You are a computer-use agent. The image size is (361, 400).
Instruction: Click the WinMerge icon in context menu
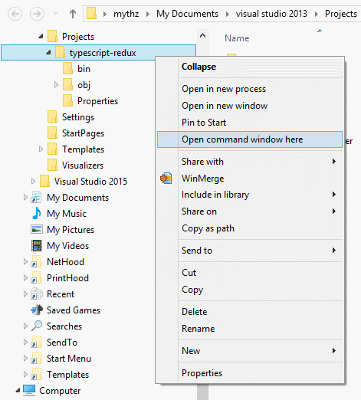(x=166, y=179)
